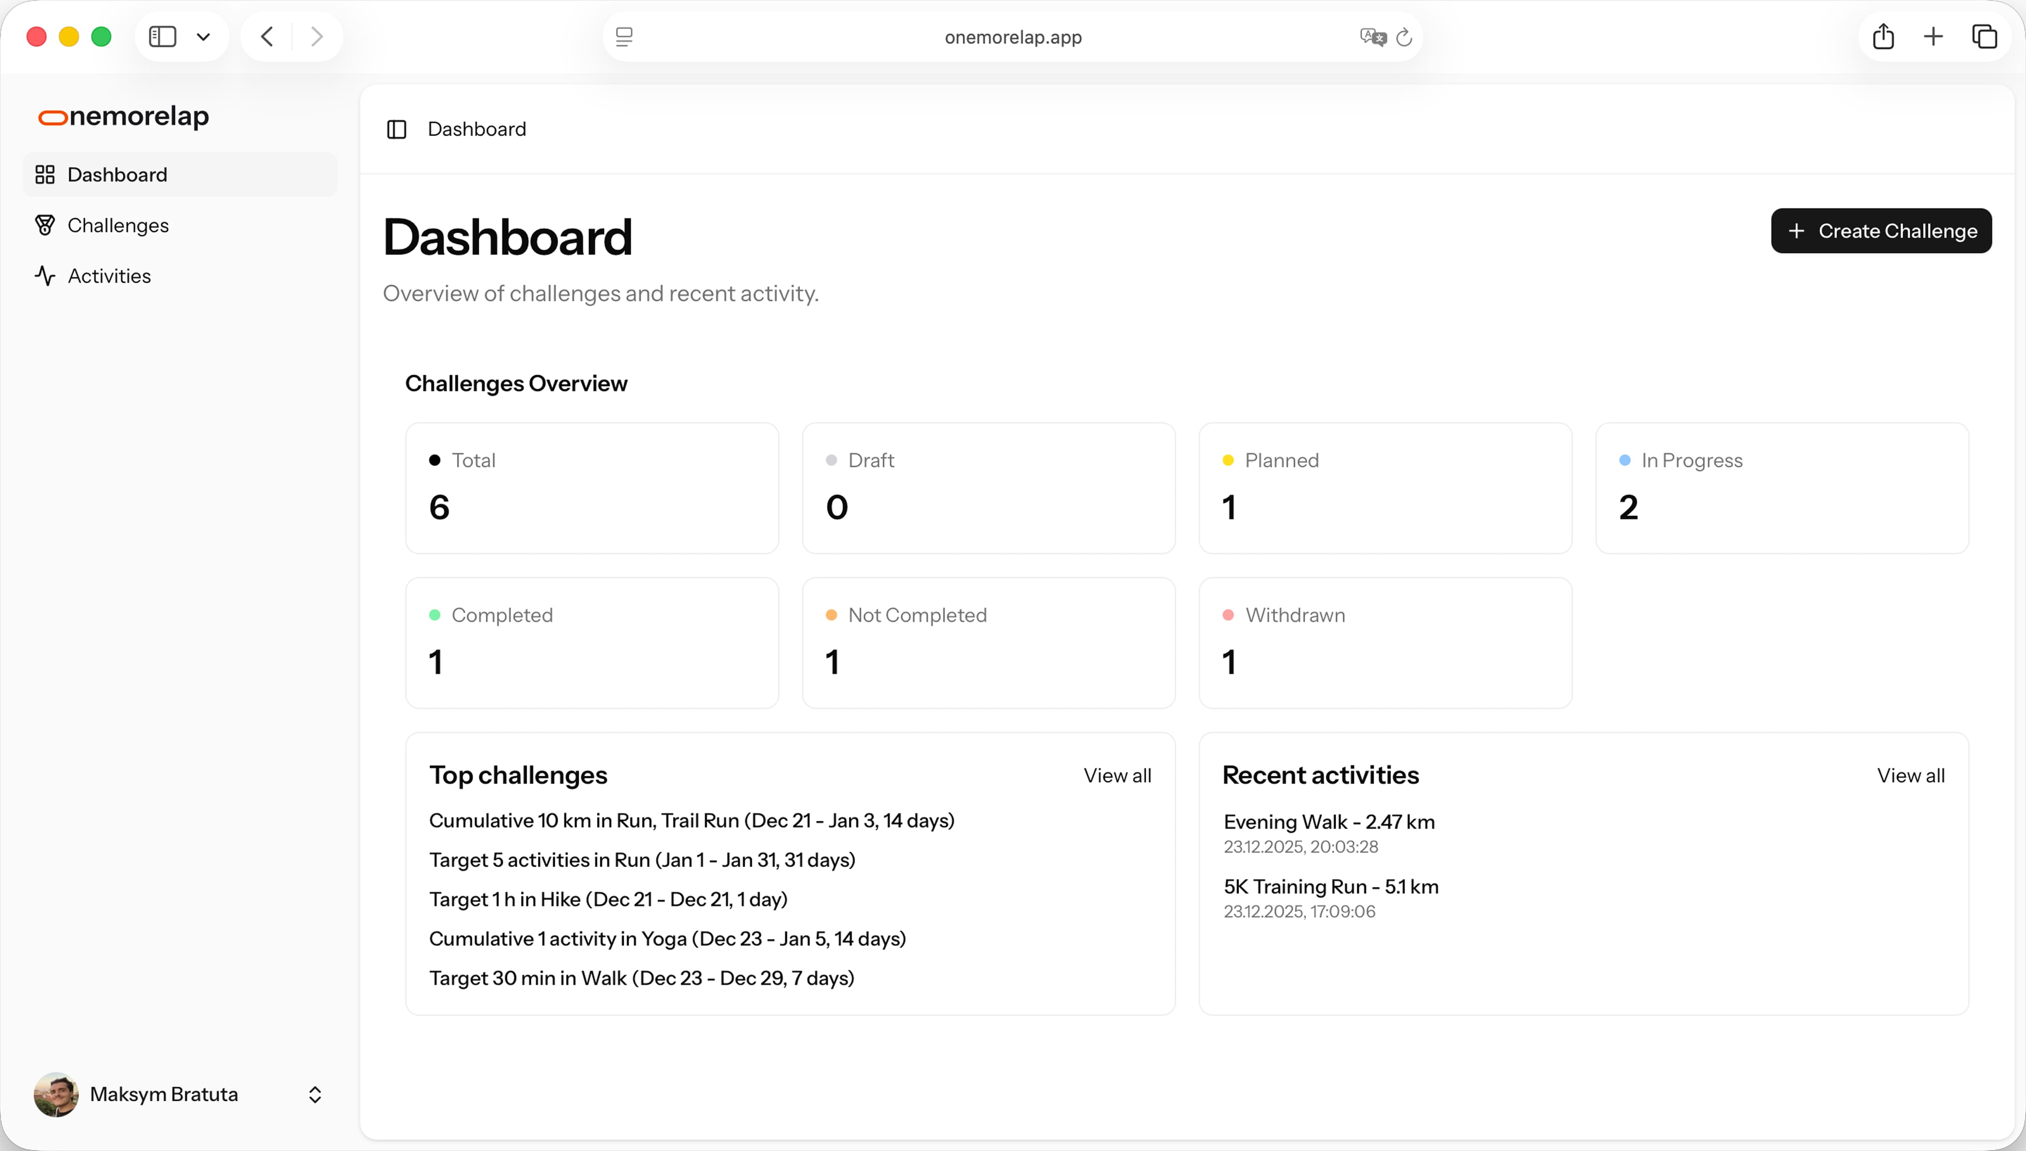Screen dimensions: 2026x1151
Task: Open Challenges in the sidebar
Action: (x=118, y=225)
